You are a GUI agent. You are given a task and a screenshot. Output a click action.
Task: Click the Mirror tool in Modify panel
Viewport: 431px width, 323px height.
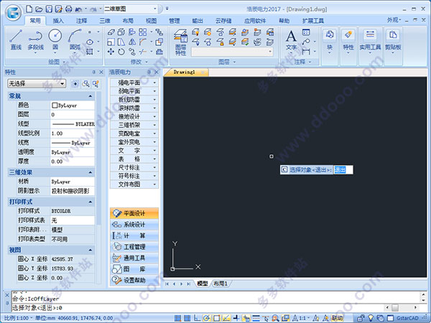132,42
